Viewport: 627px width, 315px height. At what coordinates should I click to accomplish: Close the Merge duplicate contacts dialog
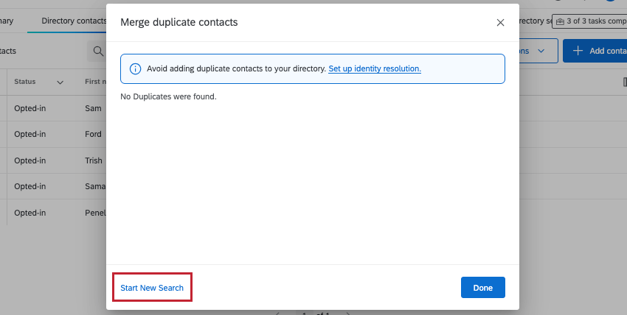[500, 23]
